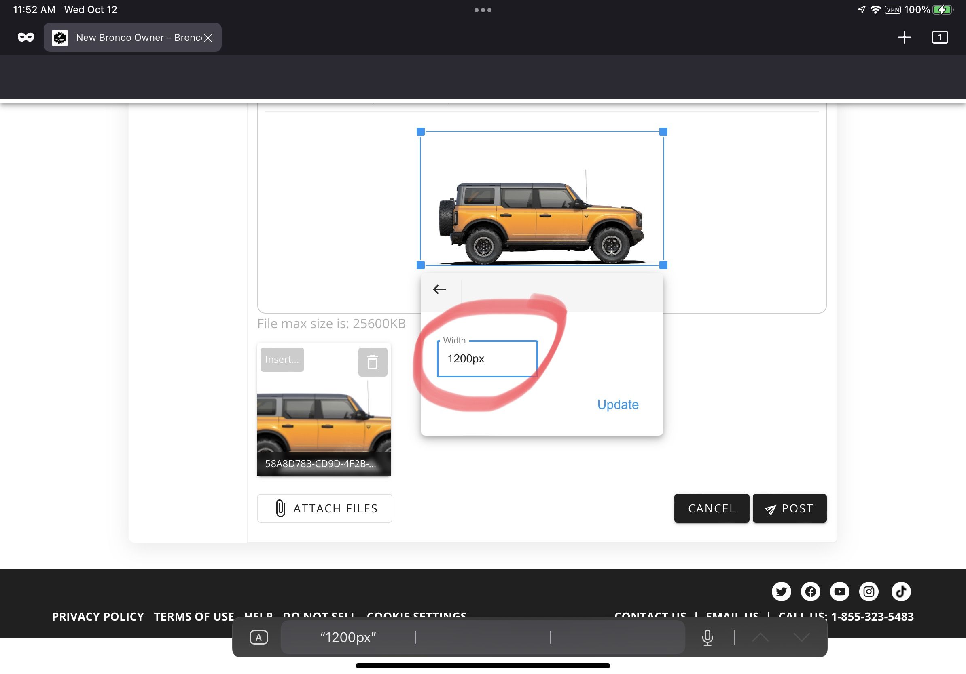Close the New Bronco Owner tab

click(208, 38)
